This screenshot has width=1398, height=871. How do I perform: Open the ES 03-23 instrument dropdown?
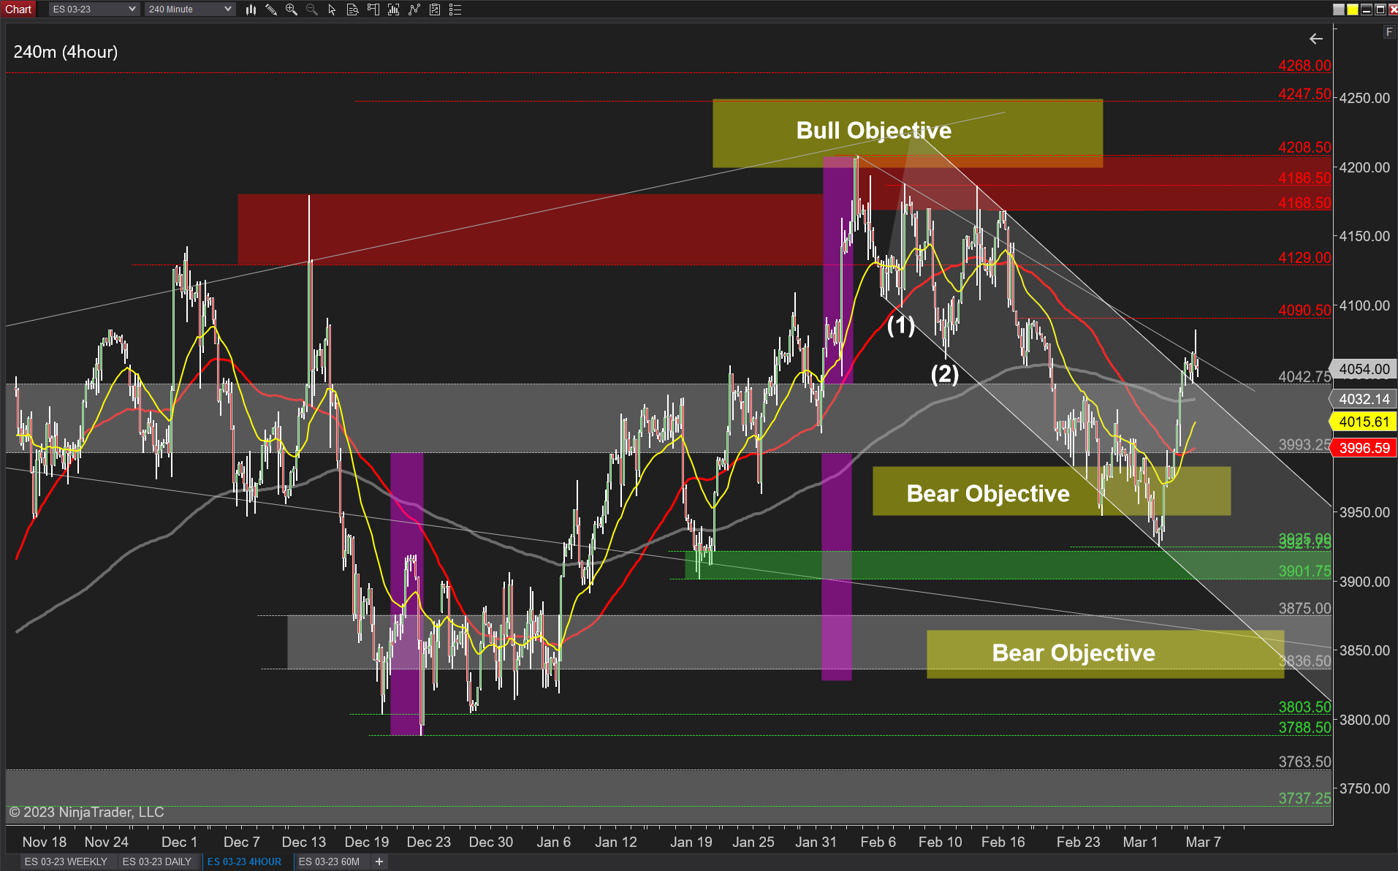pyautogui.click(x=94, y=9)
